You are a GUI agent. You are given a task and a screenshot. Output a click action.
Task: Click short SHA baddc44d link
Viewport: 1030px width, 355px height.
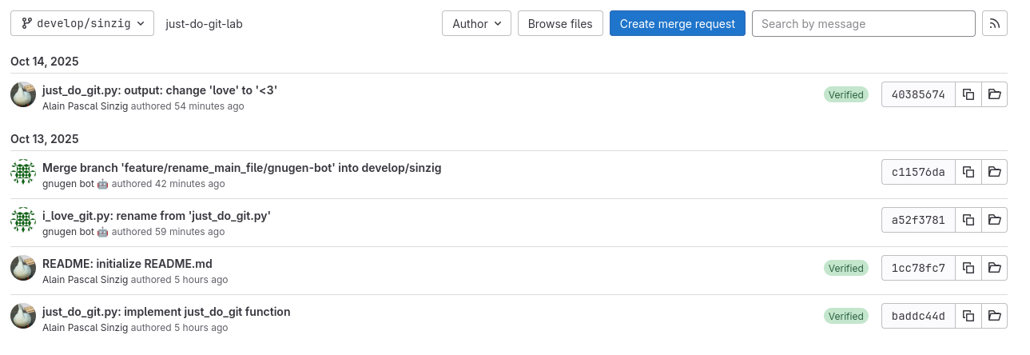[x=918, y=316]
